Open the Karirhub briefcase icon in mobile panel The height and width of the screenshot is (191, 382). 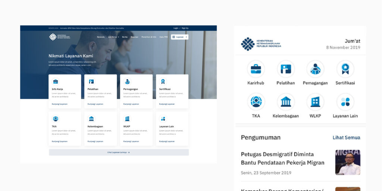pyautogui.click(x=256, y=69)
